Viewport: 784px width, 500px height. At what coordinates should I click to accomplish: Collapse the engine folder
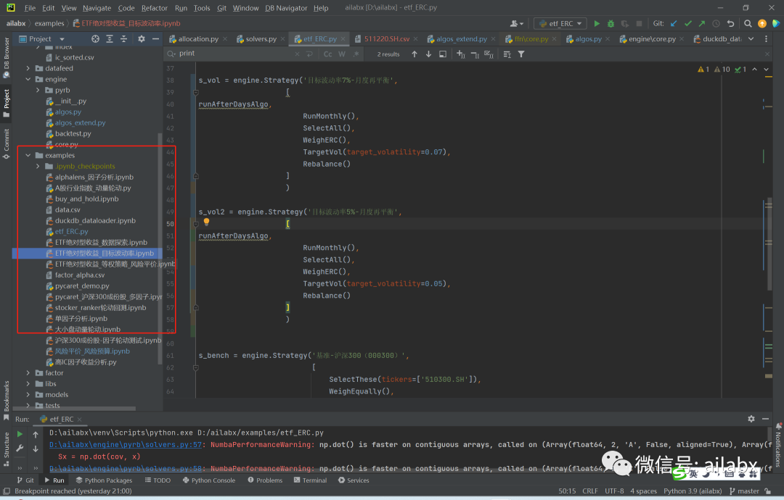28,79
